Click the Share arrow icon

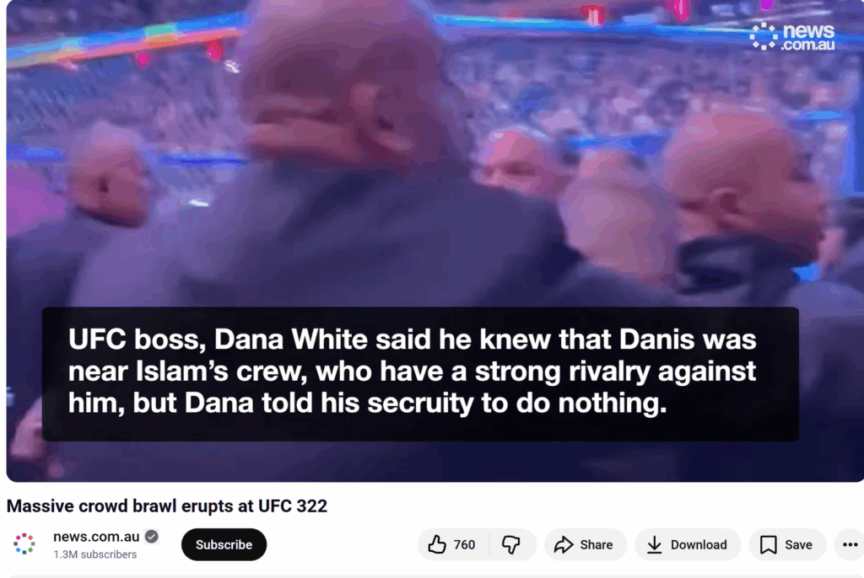[x=564, y=544]
